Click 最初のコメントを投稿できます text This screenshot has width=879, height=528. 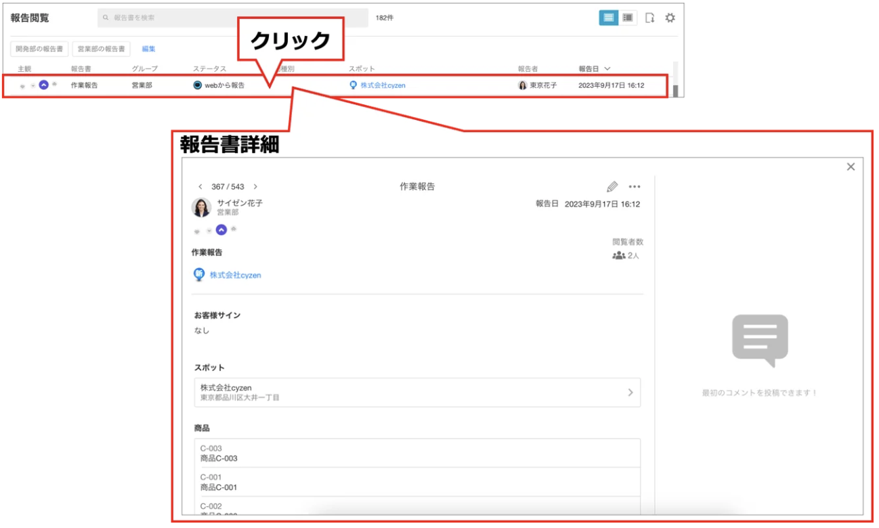pos(760,393)
